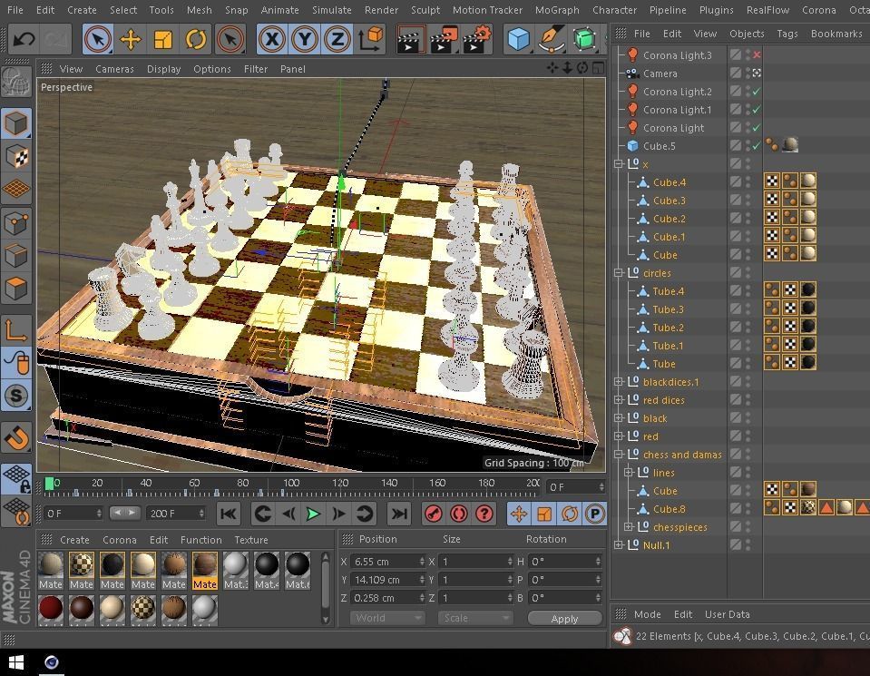Toggle the enable checkmark for Cube.5

tap(757, 145)
